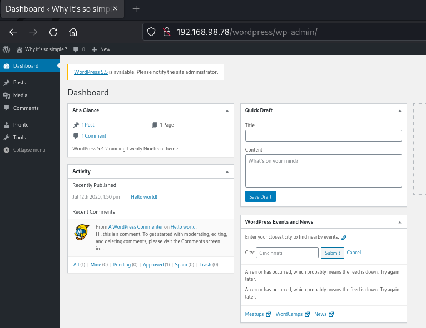Collapse WordPress Events and News panel

(x=400, y=223)
